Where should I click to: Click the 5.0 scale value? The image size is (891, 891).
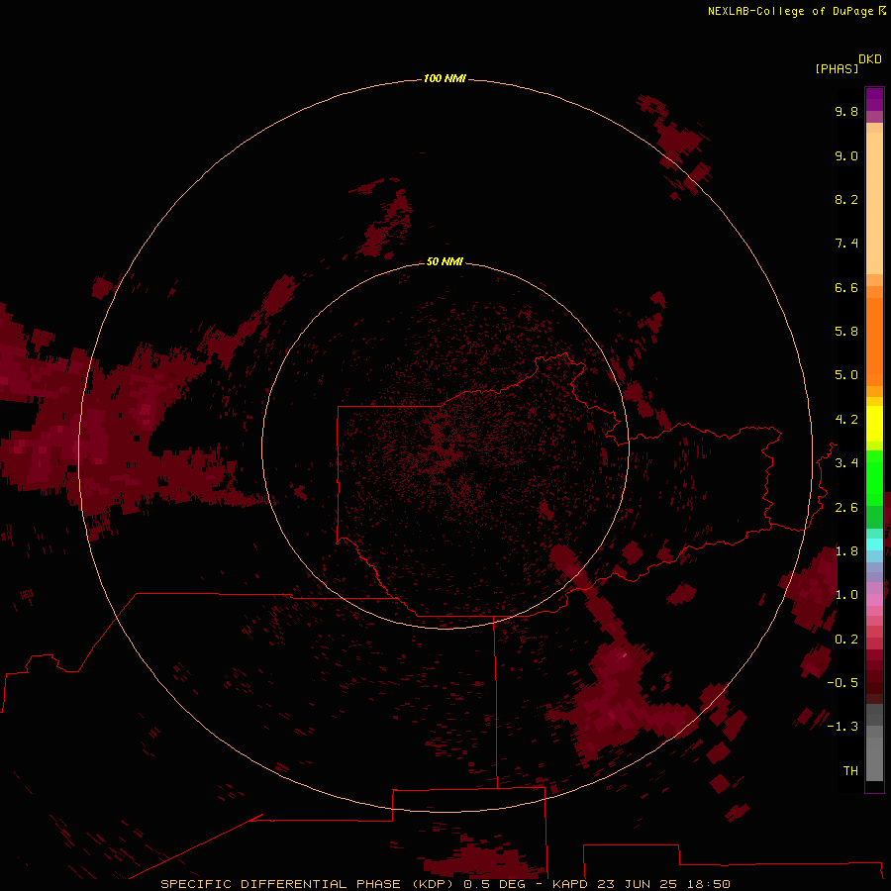pos(846,375)
